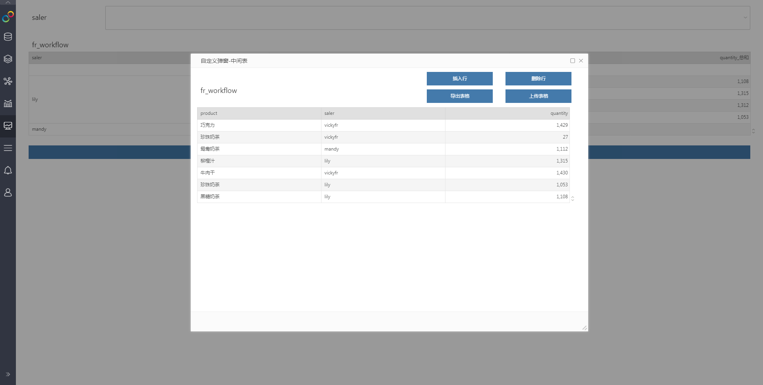Click the FineBI logo icon in sidebar
Viewport: 763px width, 385px height.
point(8,17)
